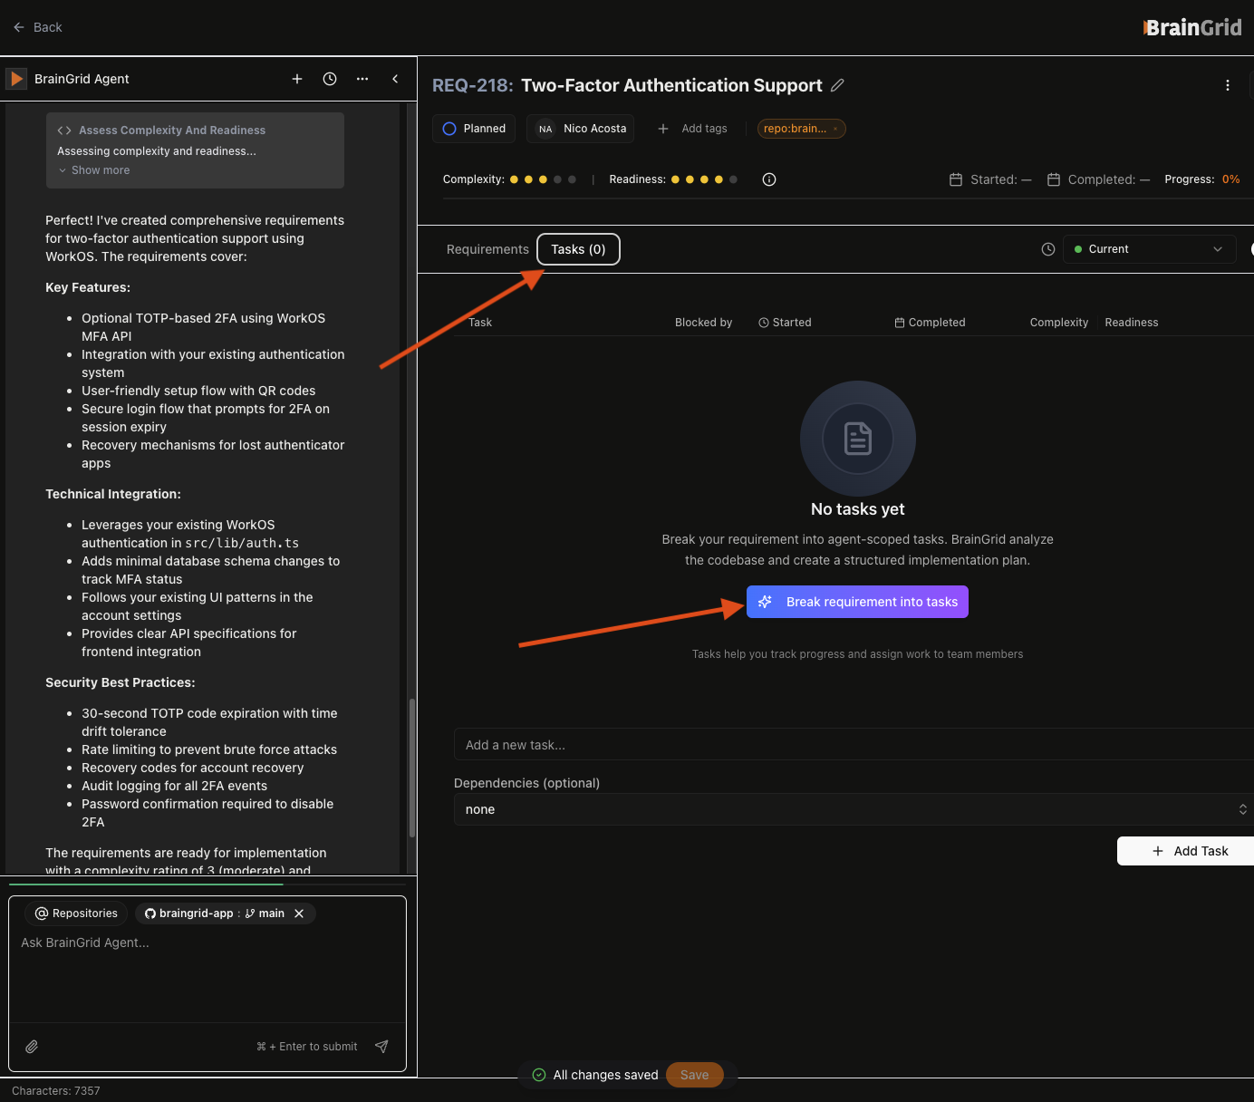
Task: Set complexity via dots rating
Action: tap(543, 179)
